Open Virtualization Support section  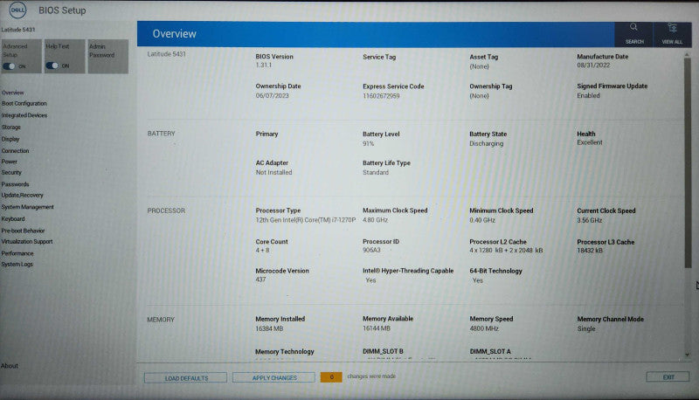27,241
